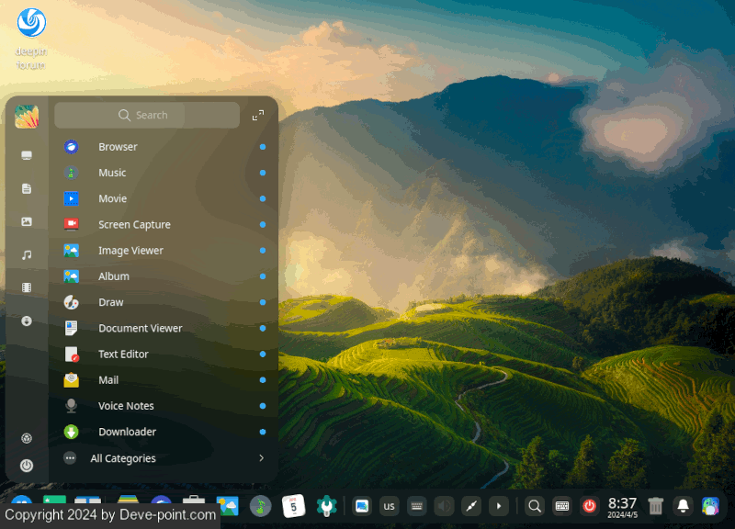This screenshot has height=529, width=735.
Task: Select the Document Viewer entry
Action: click(140, 328)
